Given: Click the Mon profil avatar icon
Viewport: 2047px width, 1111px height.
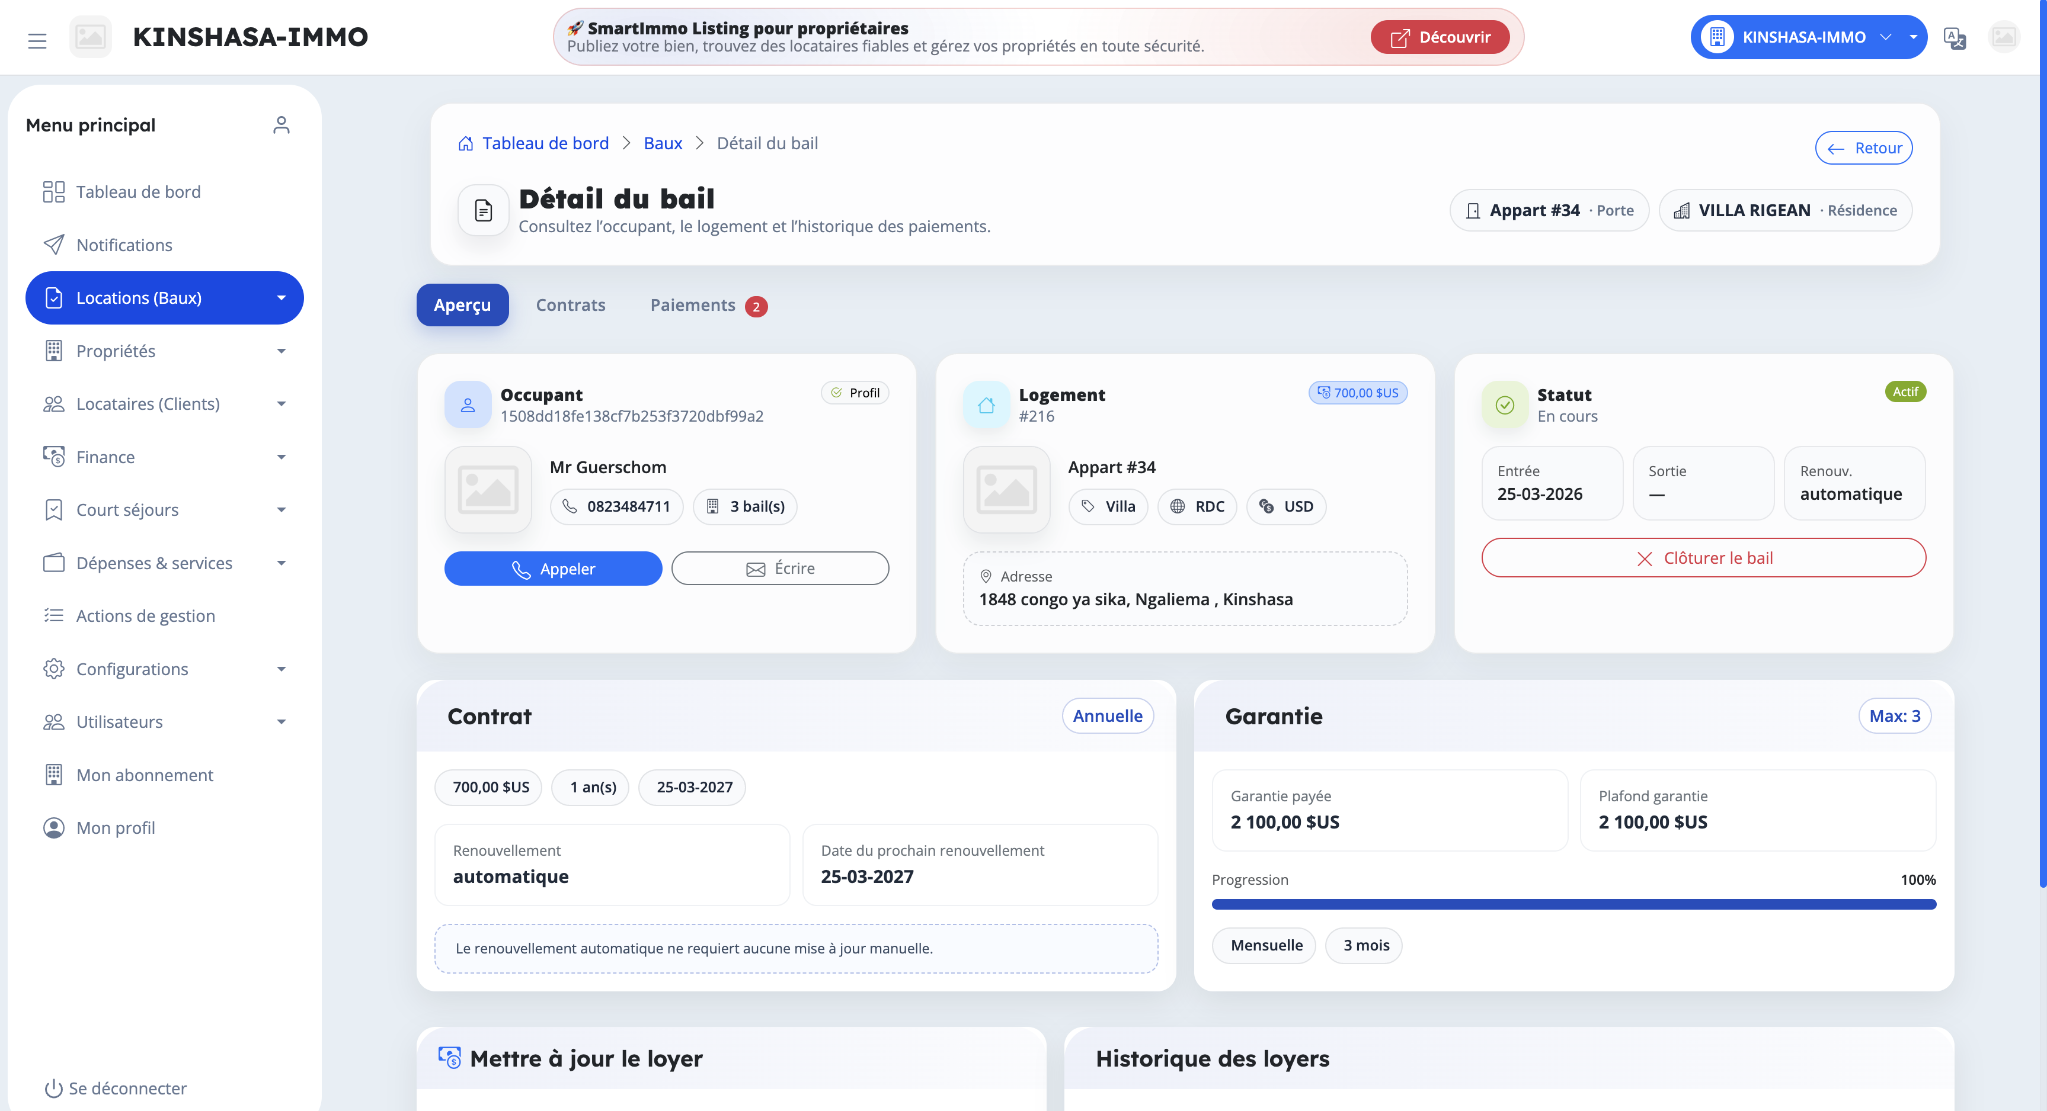Looking at the screenshot, I should [x=53, y=827].
